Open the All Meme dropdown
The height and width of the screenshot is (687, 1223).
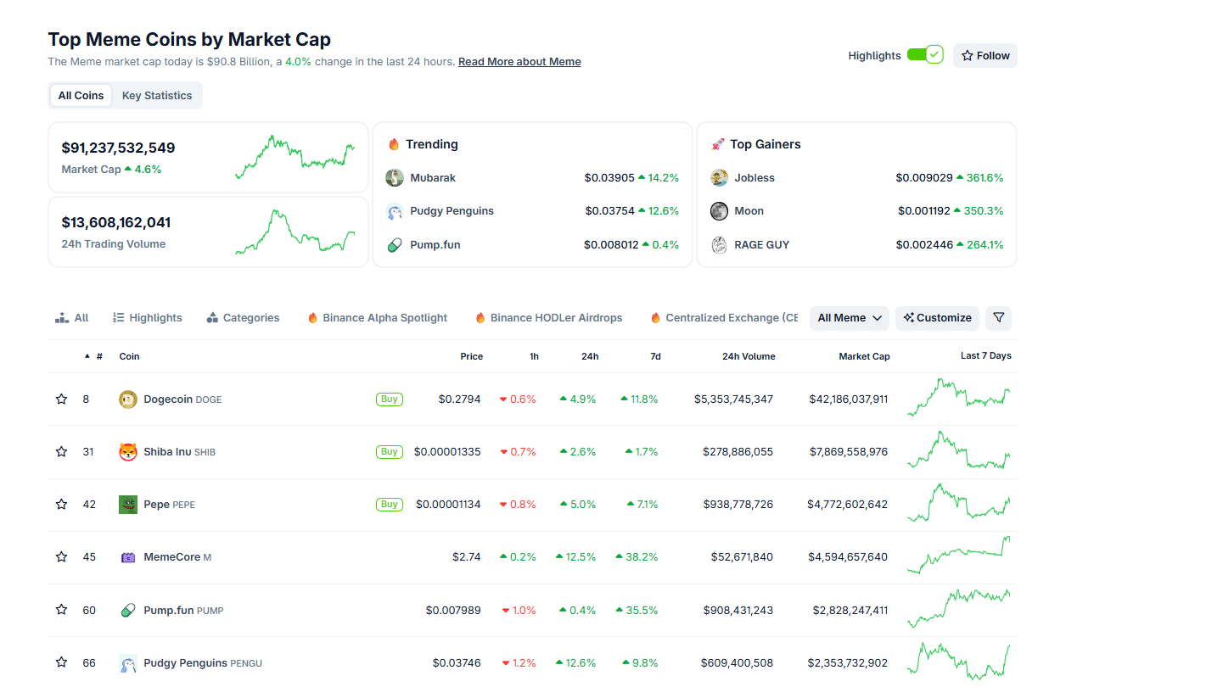point(850,318)
